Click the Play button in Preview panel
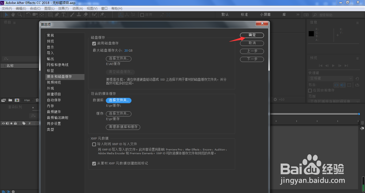 pos(333,65)
